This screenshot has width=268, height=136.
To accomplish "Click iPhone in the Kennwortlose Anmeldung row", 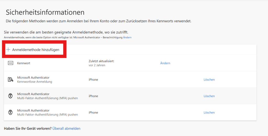I will click(93, 80).
